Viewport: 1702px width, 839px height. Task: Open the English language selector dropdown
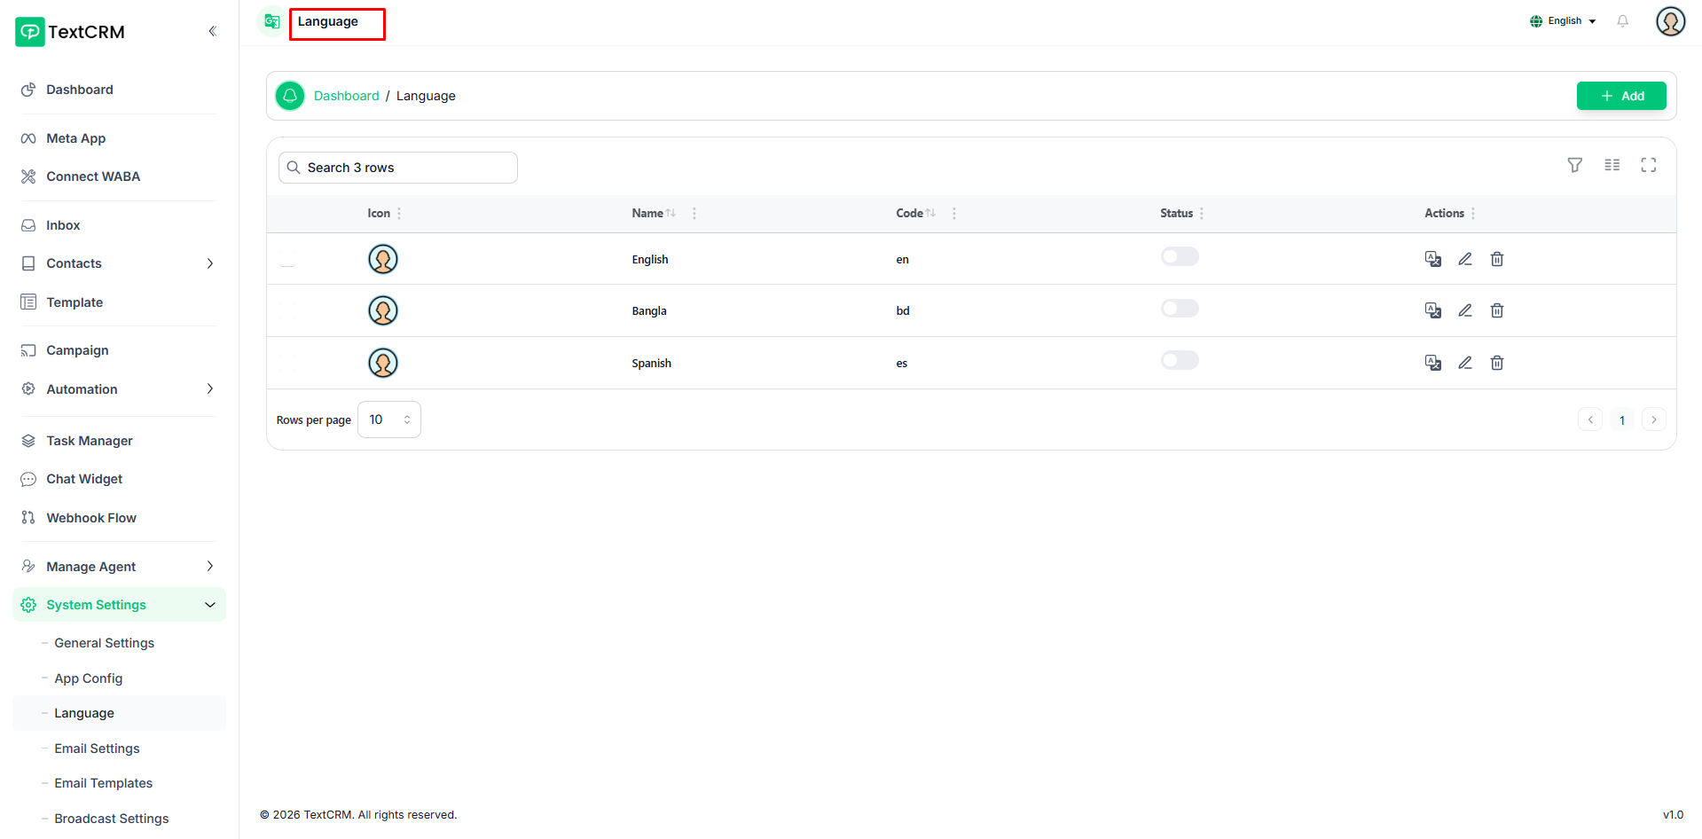coord(1563,21)
